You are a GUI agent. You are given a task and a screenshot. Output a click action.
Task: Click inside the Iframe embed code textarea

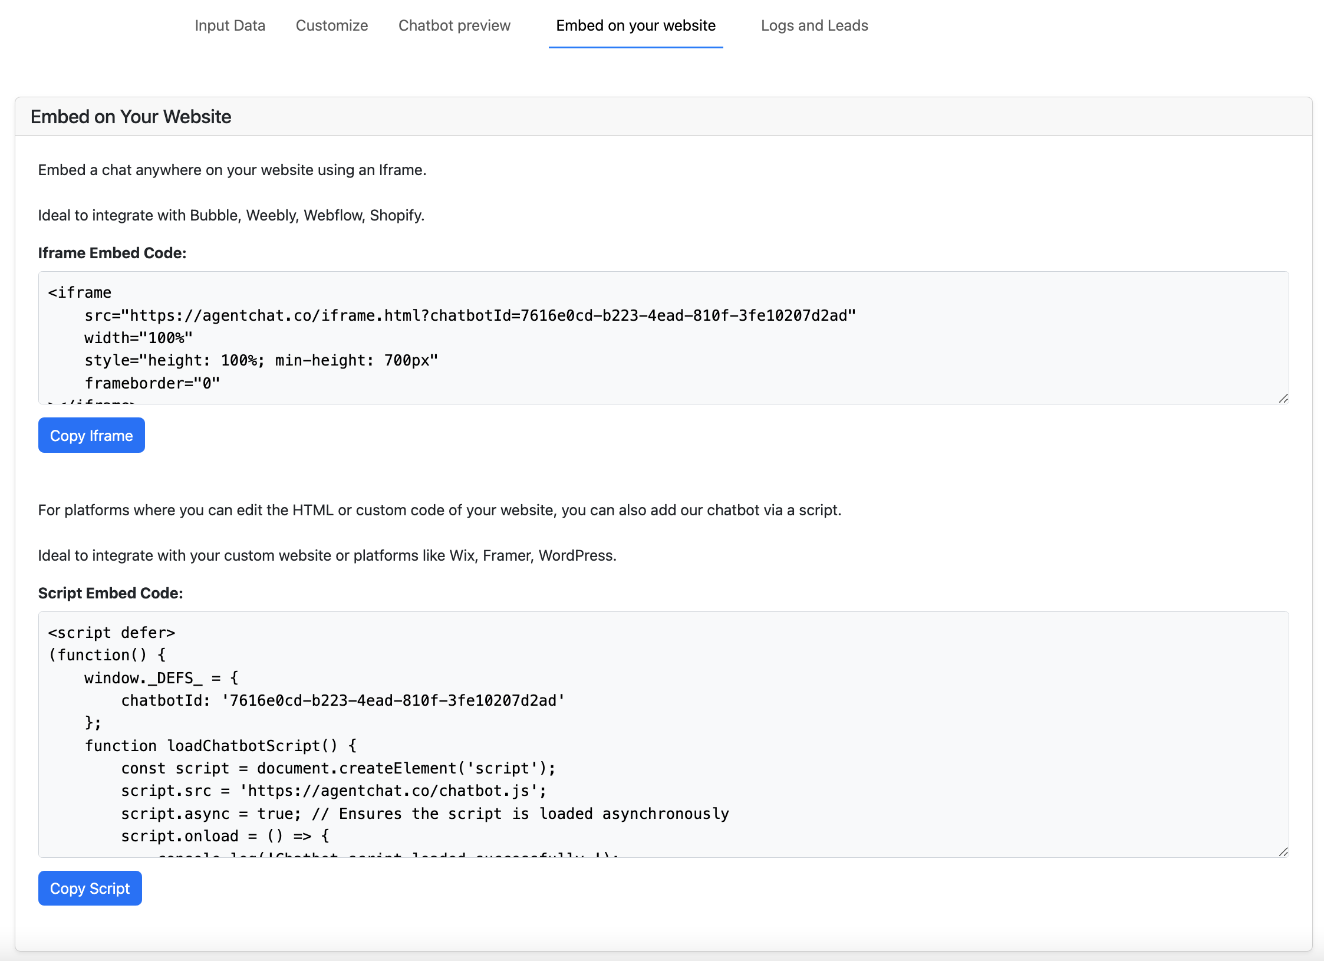[663, 338]
